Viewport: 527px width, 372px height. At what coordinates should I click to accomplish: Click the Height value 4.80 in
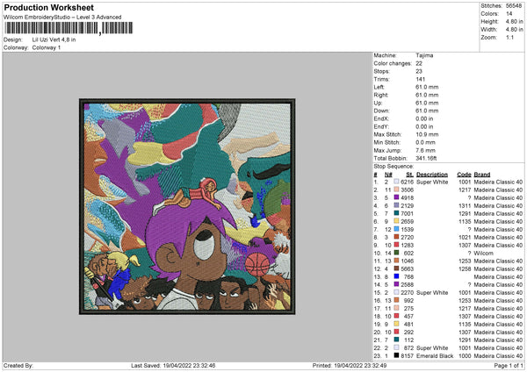514,21
